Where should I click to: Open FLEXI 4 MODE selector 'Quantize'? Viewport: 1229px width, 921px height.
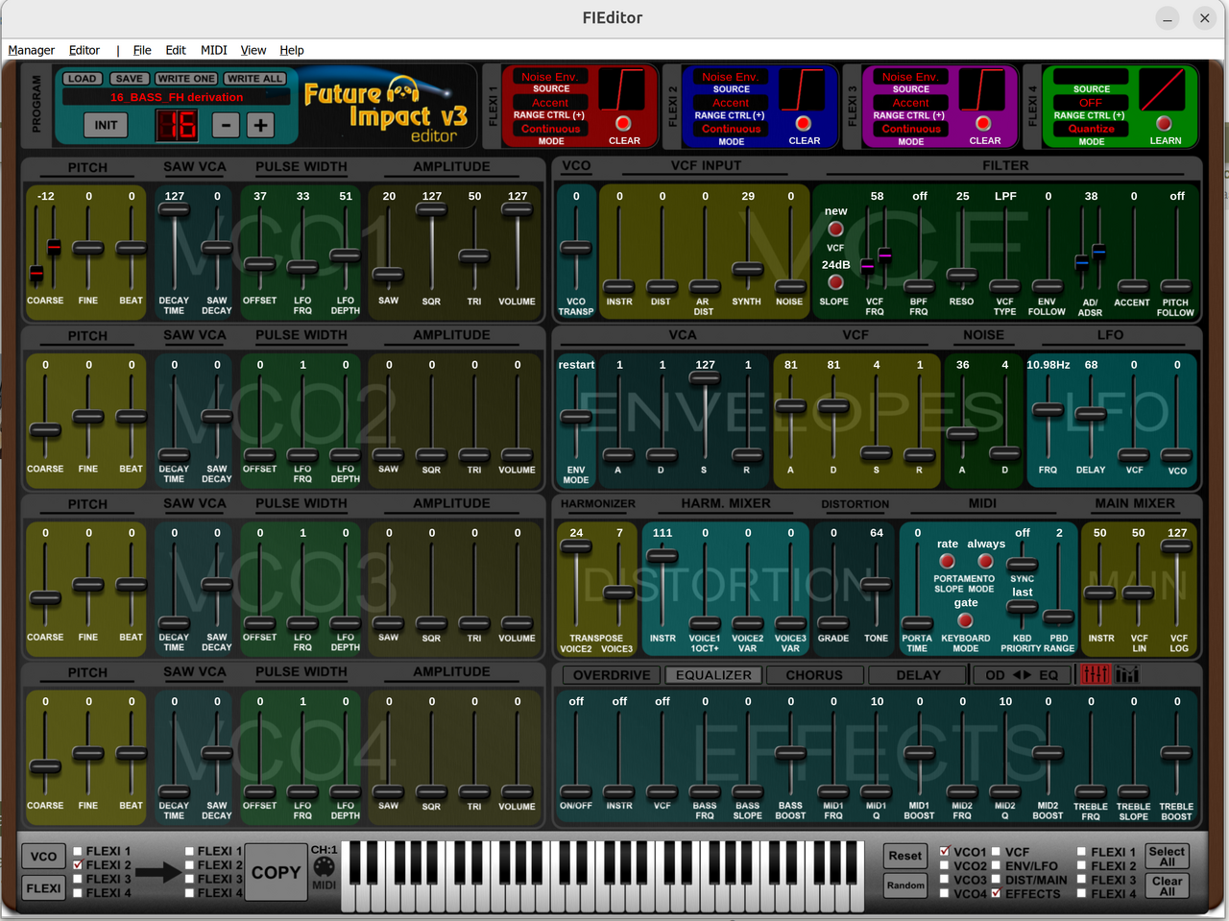[x=1091, y=129]
